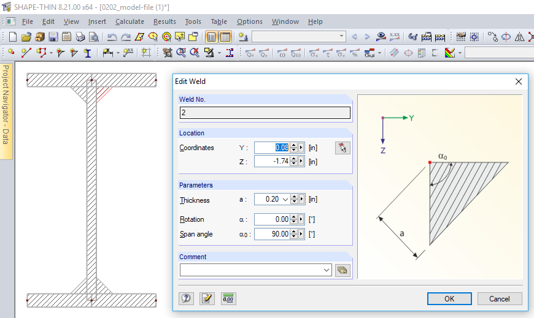Click the cancel zoom magnifier with red X
The height and width of the screenshot is (318, 534).
195,53
